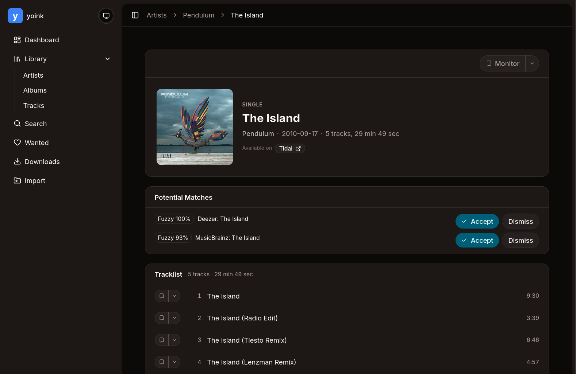Screen dimensions: 576x374
Task: Open the Import page
Action: point(35,181)
